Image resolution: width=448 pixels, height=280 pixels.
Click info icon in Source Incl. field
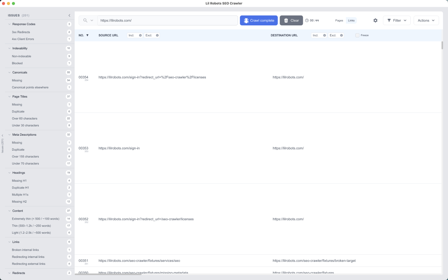pyautogui.click(x=140, y=35)
